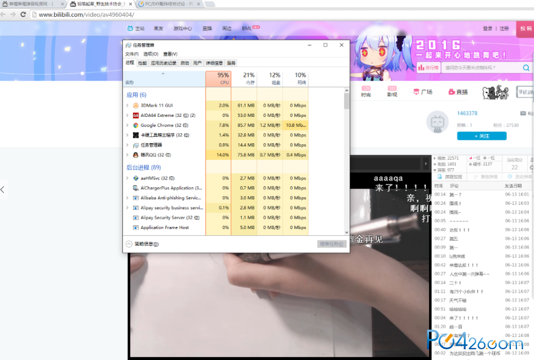Select the aaHMSvc process icon
This screenshot has height=360, width=534.
click(x=135, y=178)
